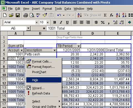This screenshot has width=133, height=108.
Task: Open the PivotTable Wizard menu entry
Action: pos(44,88)
